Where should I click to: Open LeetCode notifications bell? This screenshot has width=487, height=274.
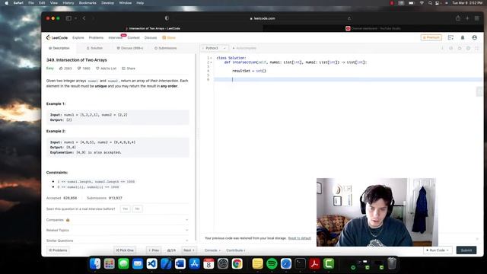463,37
